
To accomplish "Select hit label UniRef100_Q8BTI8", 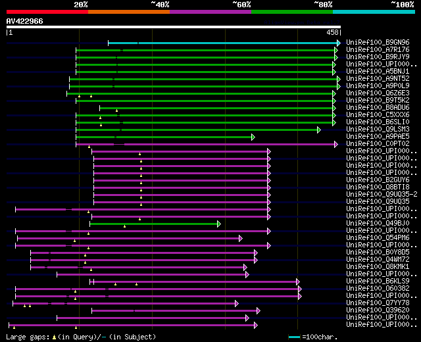I will (378, 187).
